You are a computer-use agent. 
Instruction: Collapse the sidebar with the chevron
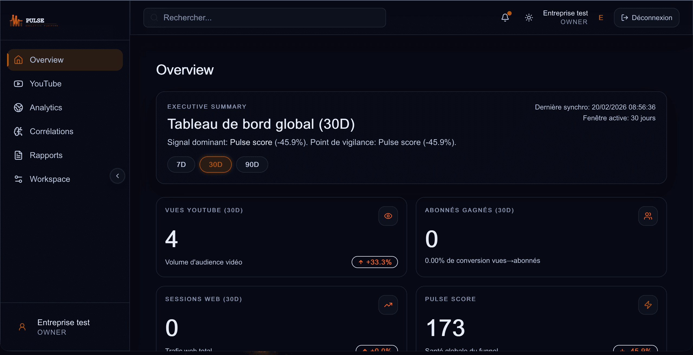click(117, 176)
